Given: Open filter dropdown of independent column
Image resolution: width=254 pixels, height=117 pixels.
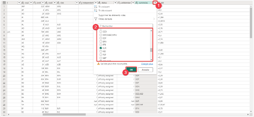Looking at the screenshot, I should tap(96, 3).
